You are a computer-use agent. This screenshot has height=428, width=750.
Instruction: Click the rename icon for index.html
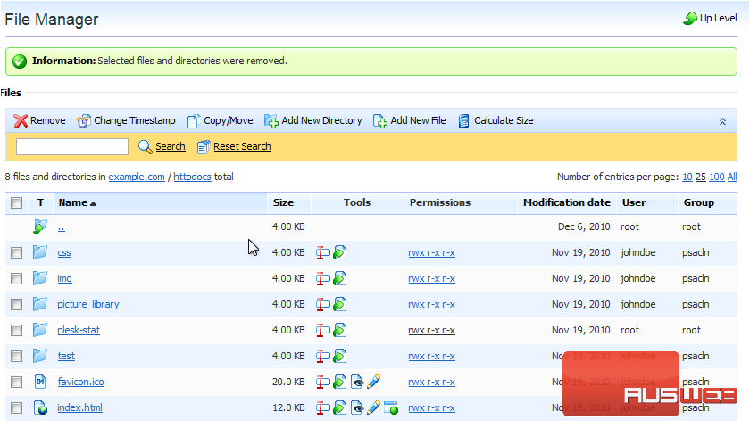pyautogui.click(x=323, y=407)
